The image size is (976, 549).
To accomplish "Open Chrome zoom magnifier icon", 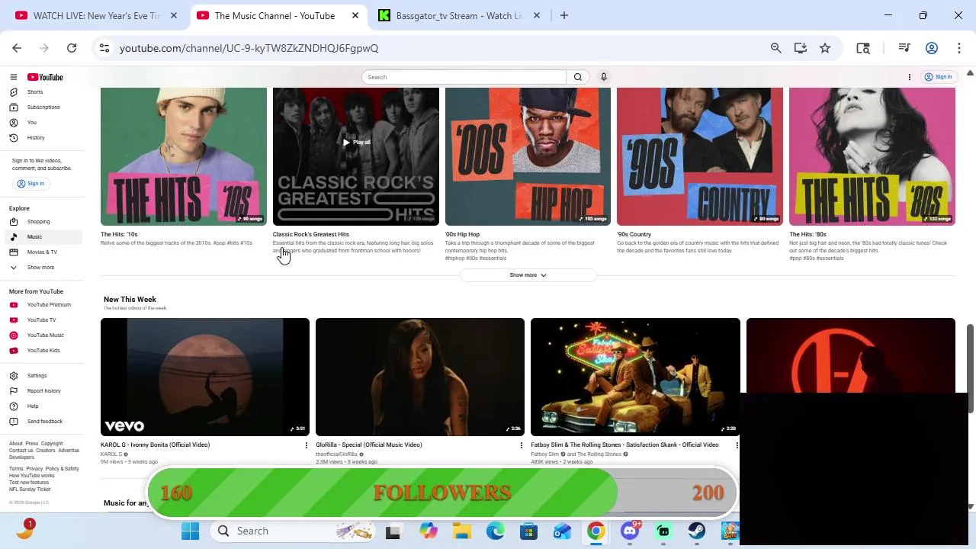I will click(x=775, y=48).
